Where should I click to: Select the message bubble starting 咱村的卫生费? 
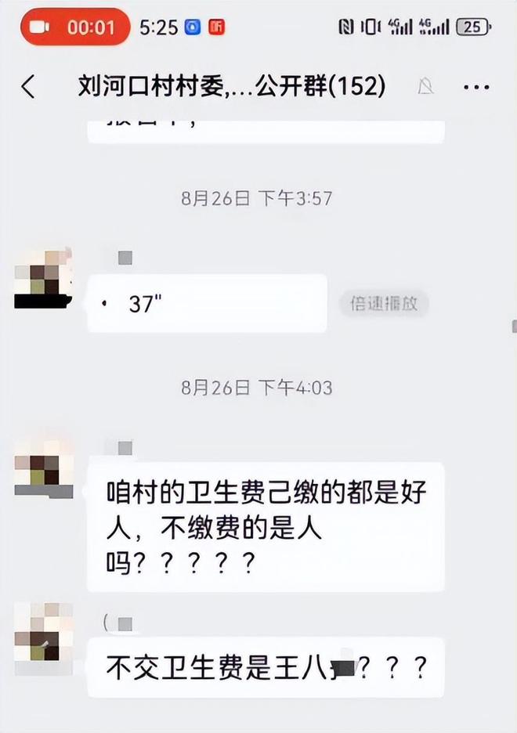coord(266,527)
